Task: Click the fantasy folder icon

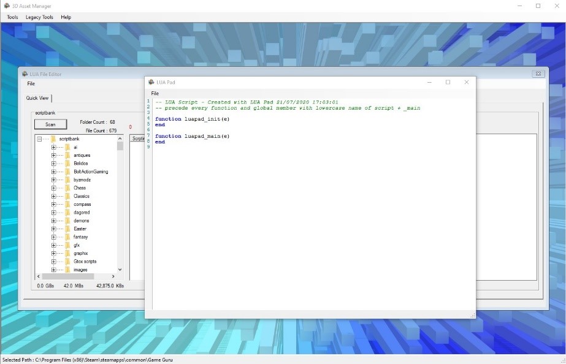Action: pyautogui.click(x=67, y=237)
